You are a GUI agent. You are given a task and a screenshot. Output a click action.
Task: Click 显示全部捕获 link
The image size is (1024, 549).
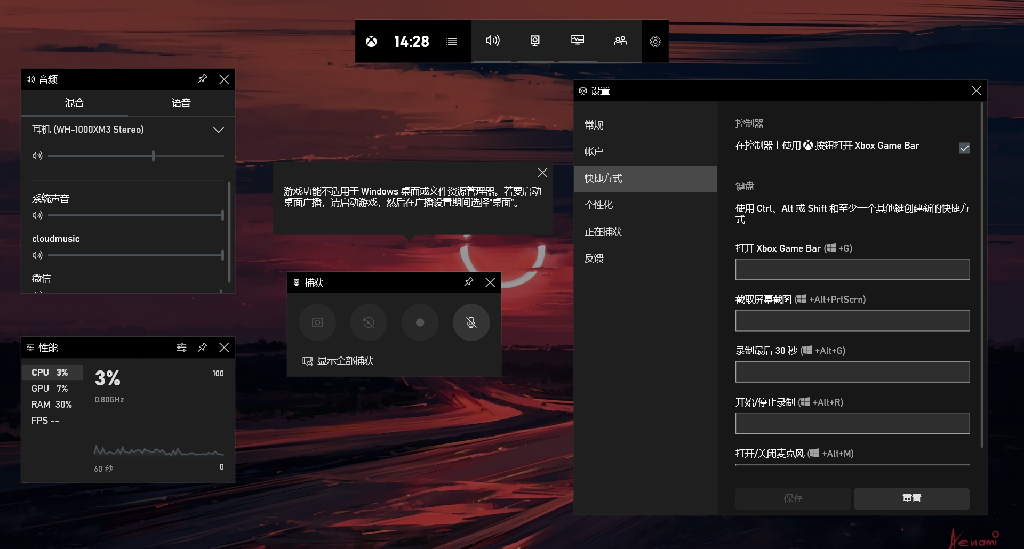coord(345,361)
